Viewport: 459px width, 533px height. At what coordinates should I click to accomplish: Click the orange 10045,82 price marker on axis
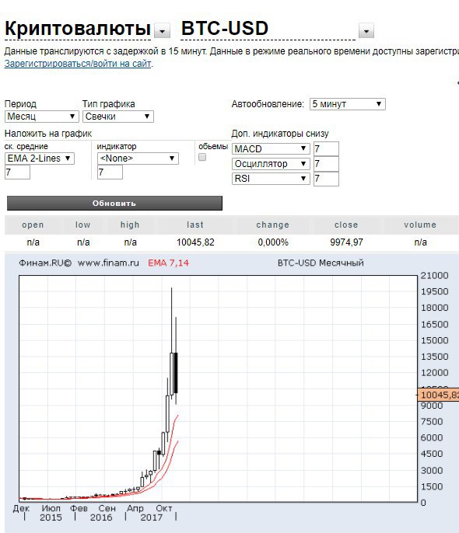click(439, 395)
